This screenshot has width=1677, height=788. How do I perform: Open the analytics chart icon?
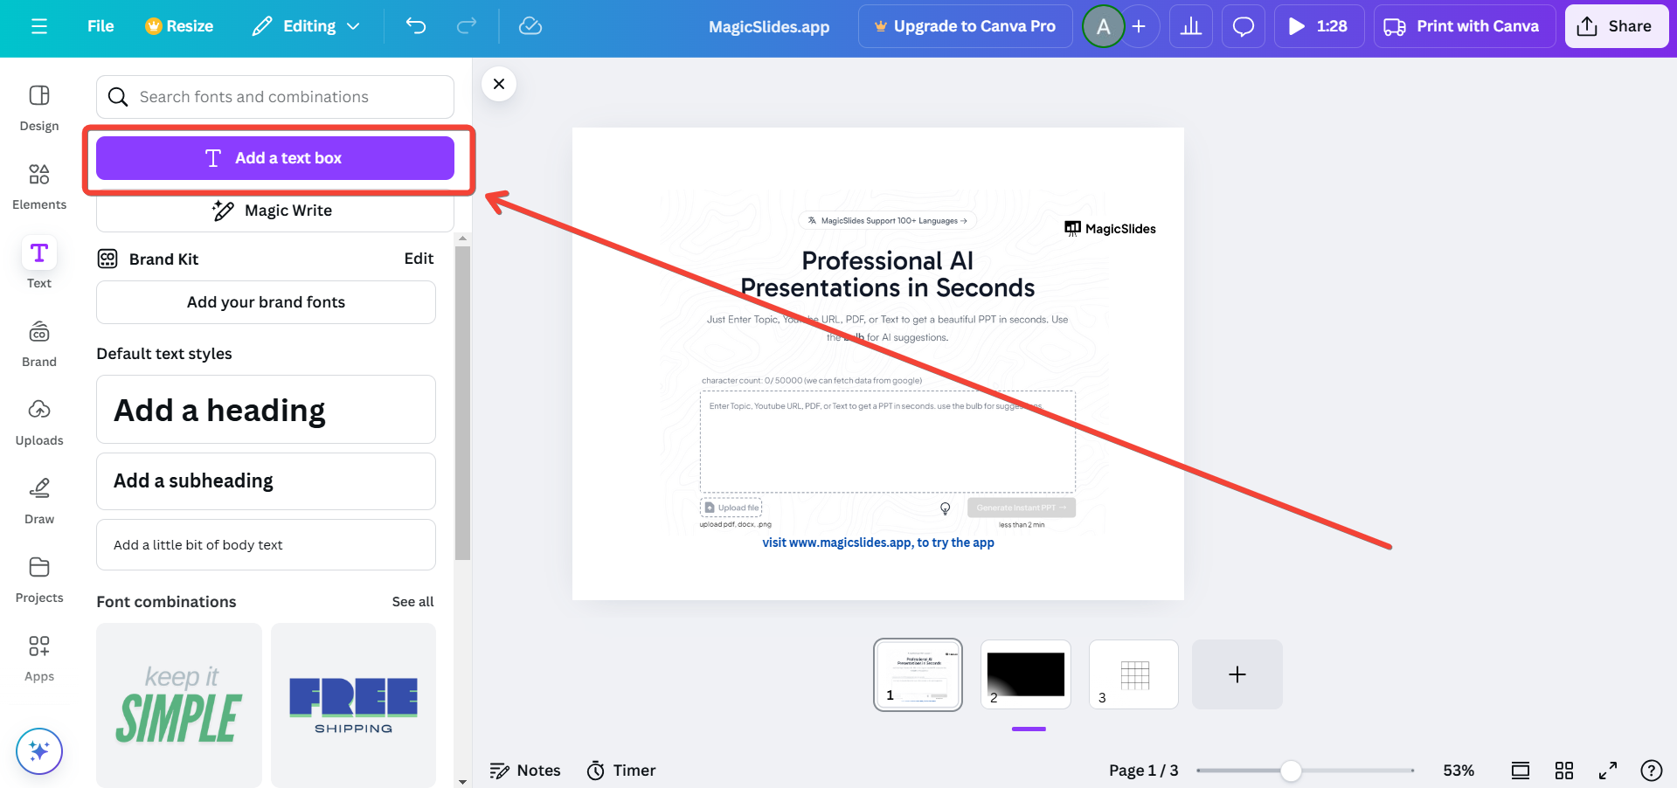pyautogui.click(x=1191, y=26)
